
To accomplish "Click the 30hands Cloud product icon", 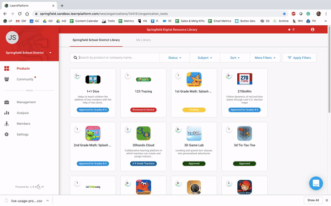I will (143, 133).
